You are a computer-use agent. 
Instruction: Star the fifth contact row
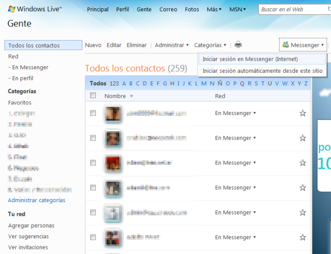tap(302, 212)
